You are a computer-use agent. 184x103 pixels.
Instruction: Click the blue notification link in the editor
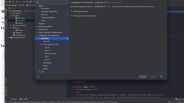[176, 11]
